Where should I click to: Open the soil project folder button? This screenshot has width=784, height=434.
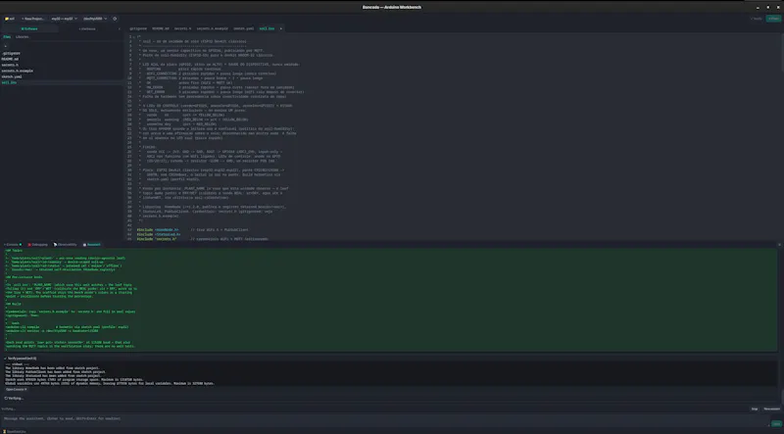(x=10, y=19)
